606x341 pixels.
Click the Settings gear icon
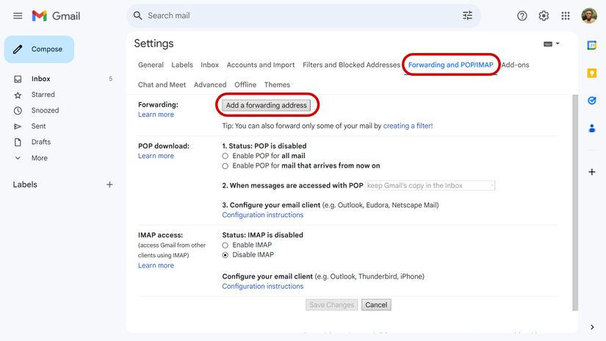click(x=544, y=16)
